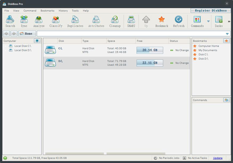The height and width of the screenshot is (163, 233).
Task: Open Disk C:\ bookmark
Action: tap(203, 55)
